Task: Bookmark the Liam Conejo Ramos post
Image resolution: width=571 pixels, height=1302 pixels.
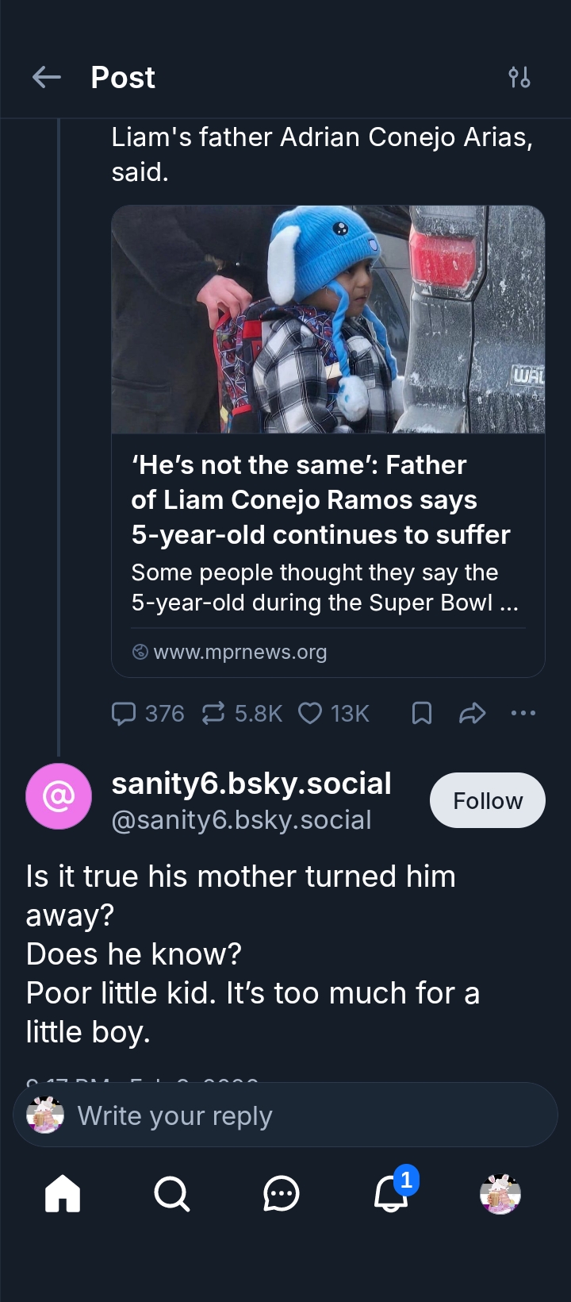Action: [x=422, y=714]
